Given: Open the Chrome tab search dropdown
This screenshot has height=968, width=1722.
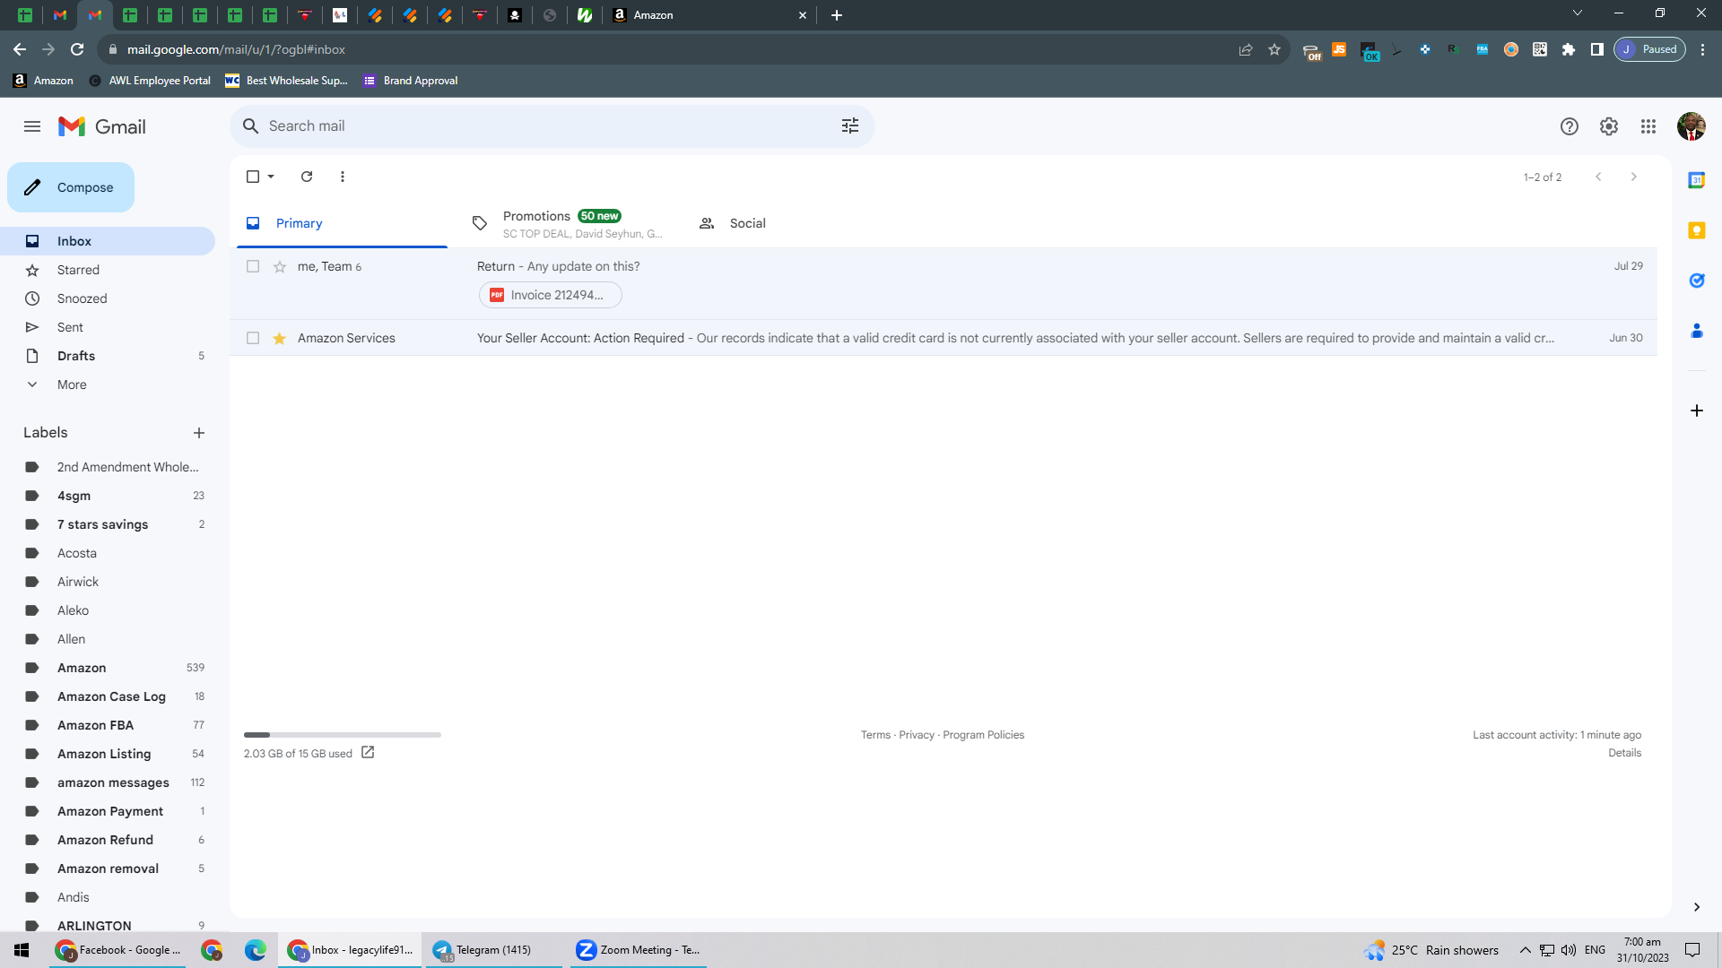Looking at the screenshot, I should pyautogui.click(x=1578, y=13).
